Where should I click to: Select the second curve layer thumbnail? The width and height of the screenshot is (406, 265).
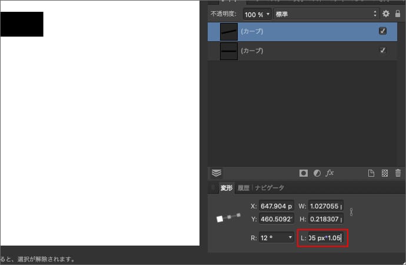tap(228, 51)
